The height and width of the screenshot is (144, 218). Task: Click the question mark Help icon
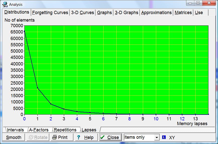pos(79,137)
